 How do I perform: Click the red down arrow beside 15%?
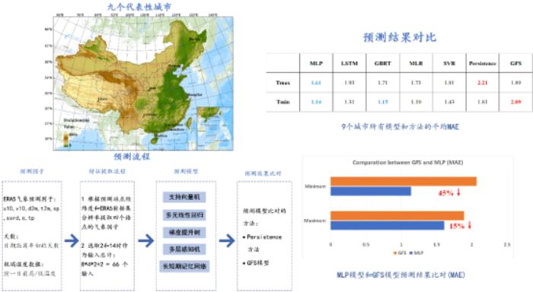click(470, 225)
